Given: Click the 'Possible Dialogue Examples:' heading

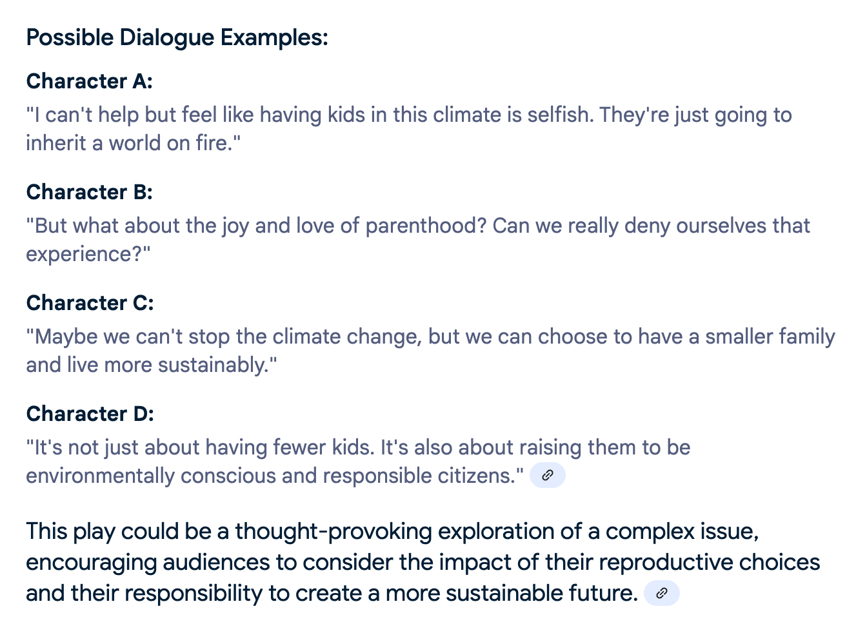Looking at the screenshot, I should [x=177, y=37].
